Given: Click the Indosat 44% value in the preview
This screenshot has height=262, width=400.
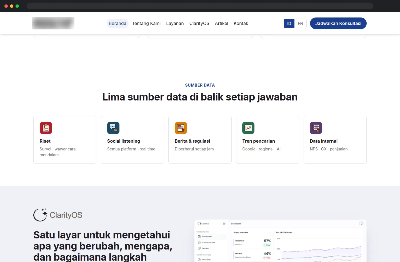Looking at the screenshot, I should pyautogui.click(x=267, y=254).
